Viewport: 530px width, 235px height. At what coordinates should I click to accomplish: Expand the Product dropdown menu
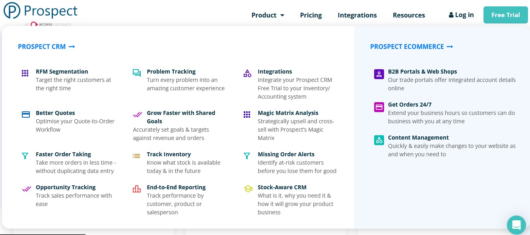(267, 15)
